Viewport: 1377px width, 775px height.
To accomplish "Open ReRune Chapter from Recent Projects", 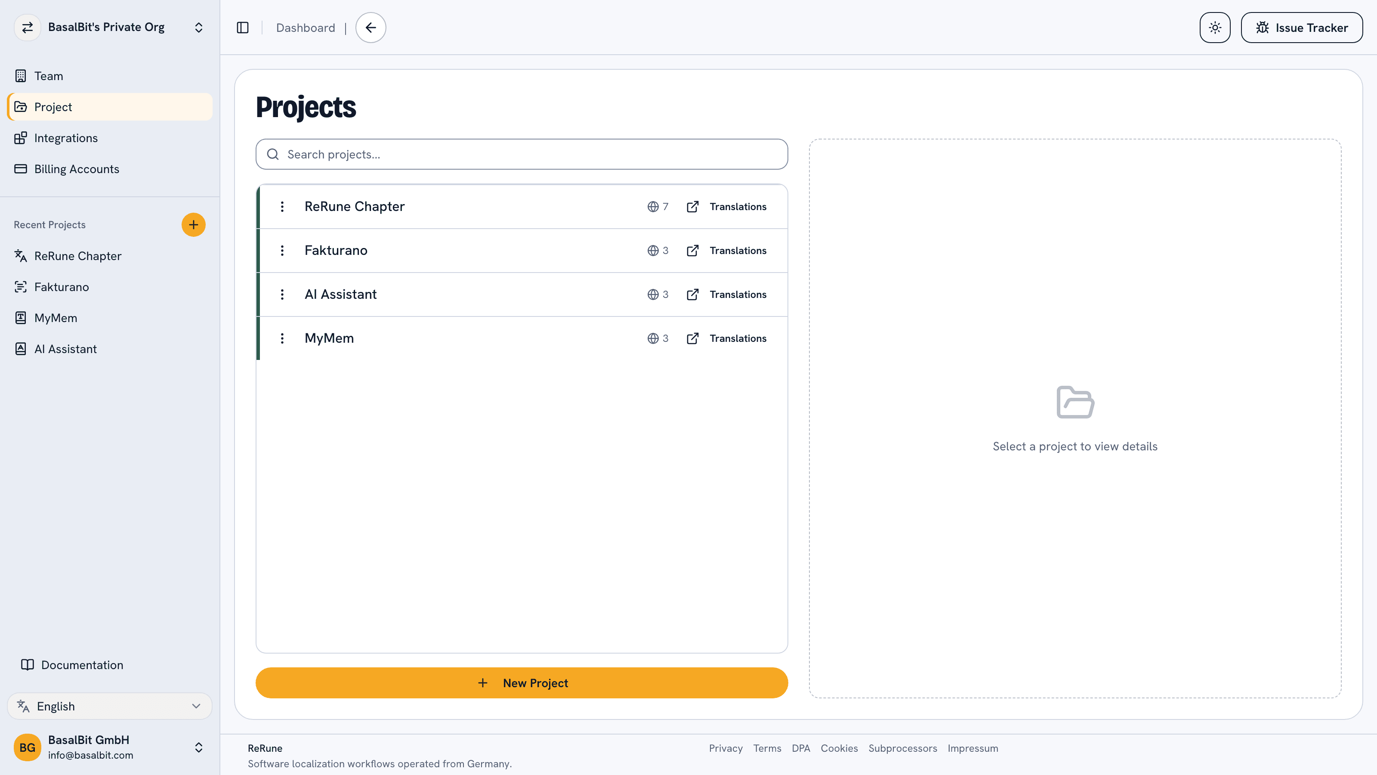I will (110, 256).
